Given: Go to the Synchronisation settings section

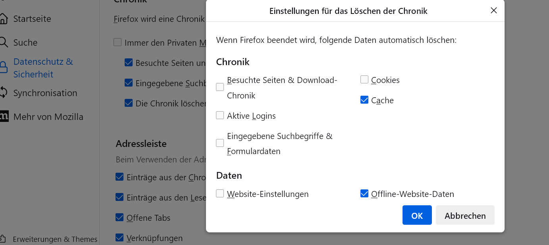Looking at the screenshot, I should point(45,93).
